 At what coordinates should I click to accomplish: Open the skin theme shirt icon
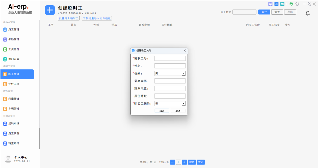tap(297, 4)
